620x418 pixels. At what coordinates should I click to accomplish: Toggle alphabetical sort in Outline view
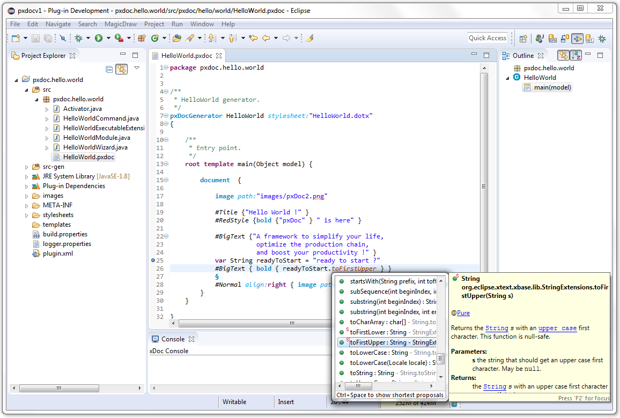(x=576, y=55)
